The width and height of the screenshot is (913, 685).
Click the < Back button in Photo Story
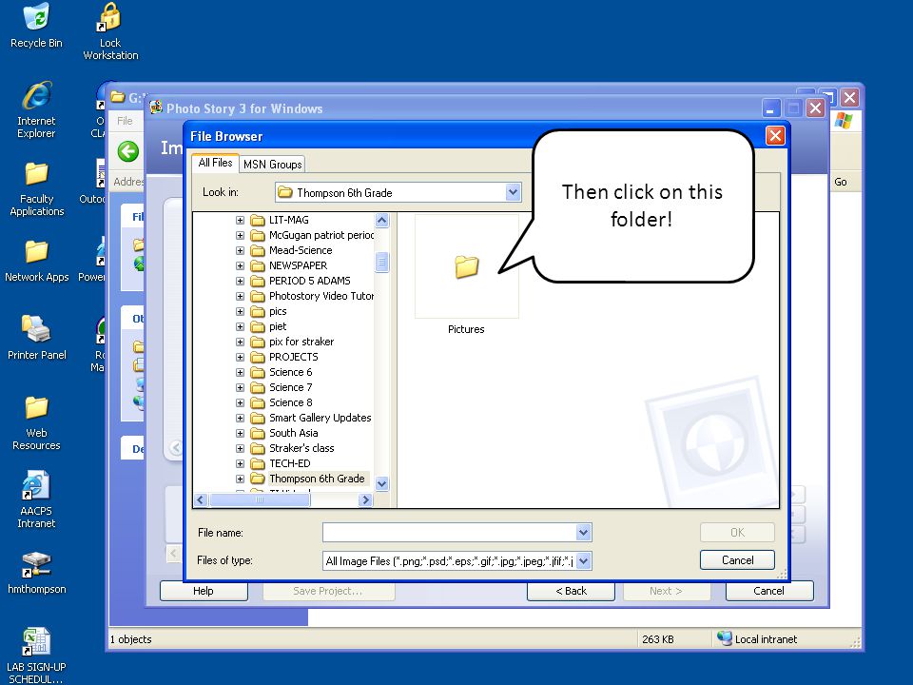(x=572, y=591)
